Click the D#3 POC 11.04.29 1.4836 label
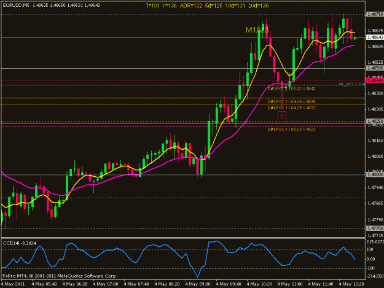The width and height of the screenshot is (384, 288). pyautogui.click(x=291, y=101)
